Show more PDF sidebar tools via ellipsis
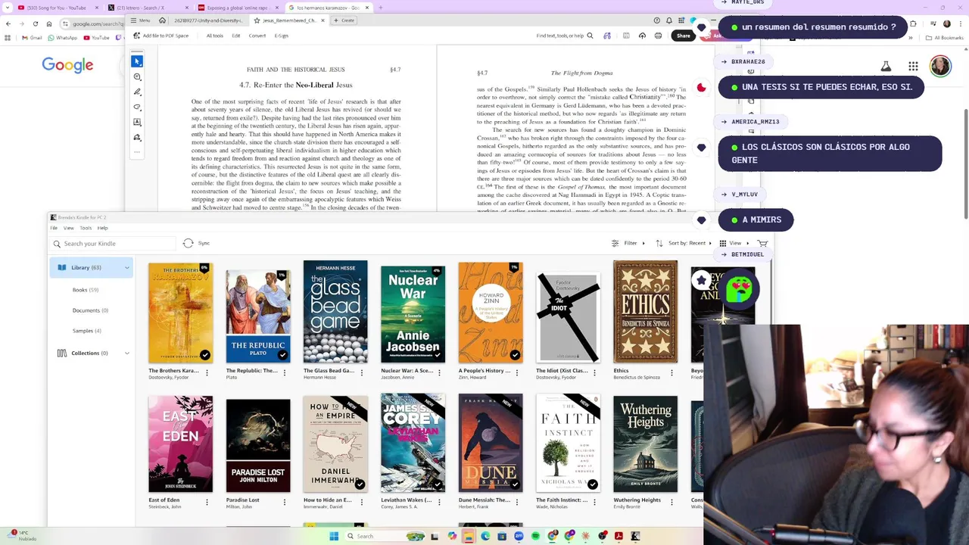 (x=137, y=152)
